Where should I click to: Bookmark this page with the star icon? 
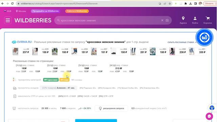click(170, 4)
